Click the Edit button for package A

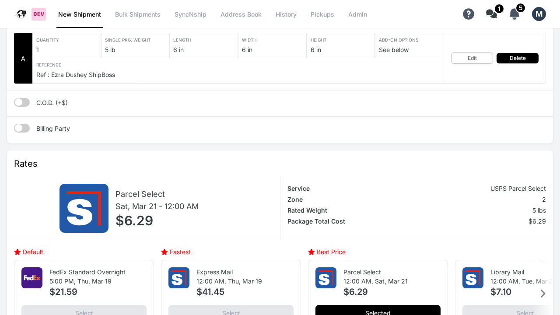472,58
